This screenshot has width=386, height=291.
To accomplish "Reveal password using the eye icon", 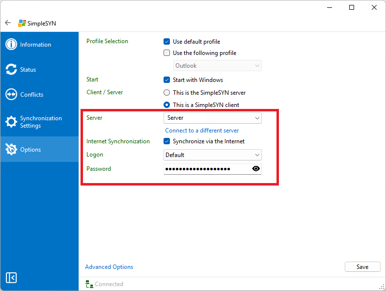I will [256, 169].
